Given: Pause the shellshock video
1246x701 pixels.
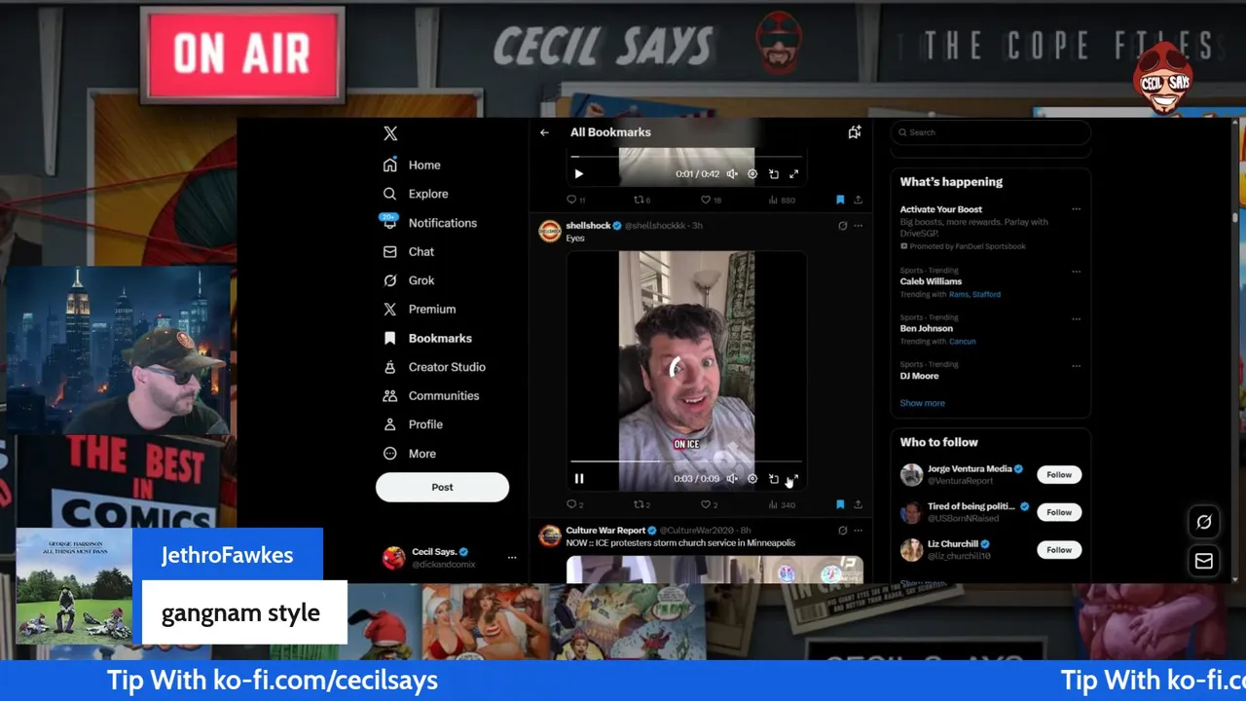Looking at the screenshot, I should coord(579,479).
